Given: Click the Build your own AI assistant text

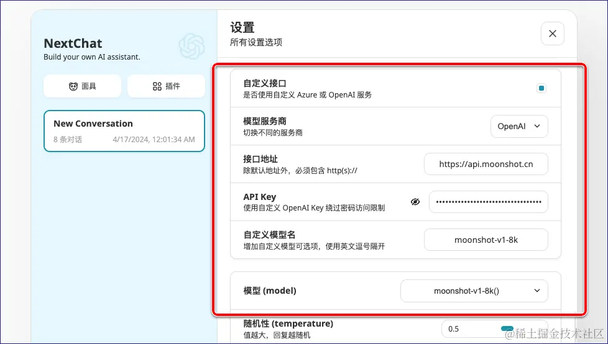Looking at the screenshot, I should coord(92,57).
